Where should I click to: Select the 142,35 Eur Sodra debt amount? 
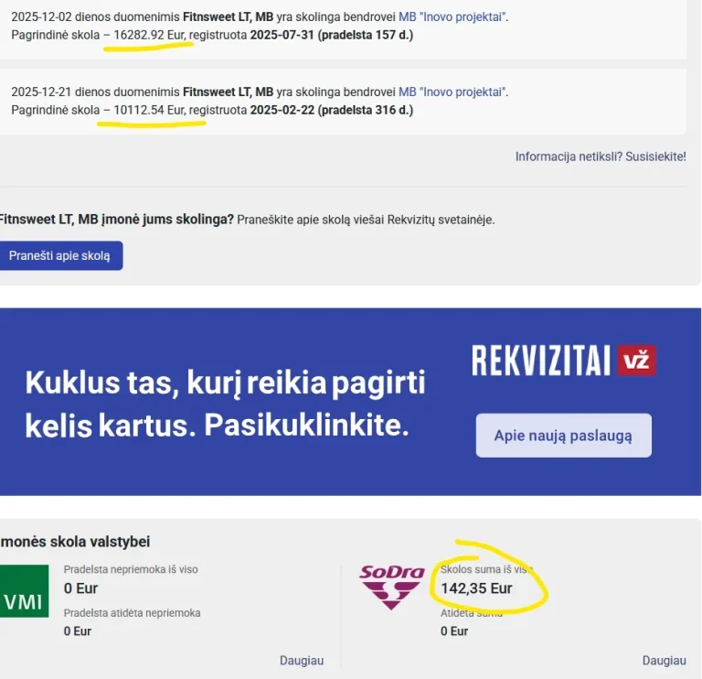pyautogui.click(x=476, y=588)
